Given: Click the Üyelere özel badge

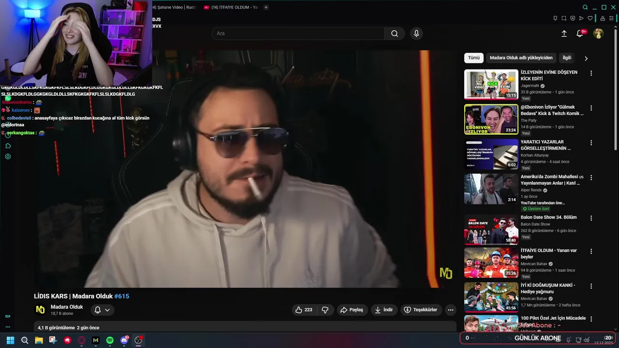Looking at the screenshot, I should pos(536,209).
